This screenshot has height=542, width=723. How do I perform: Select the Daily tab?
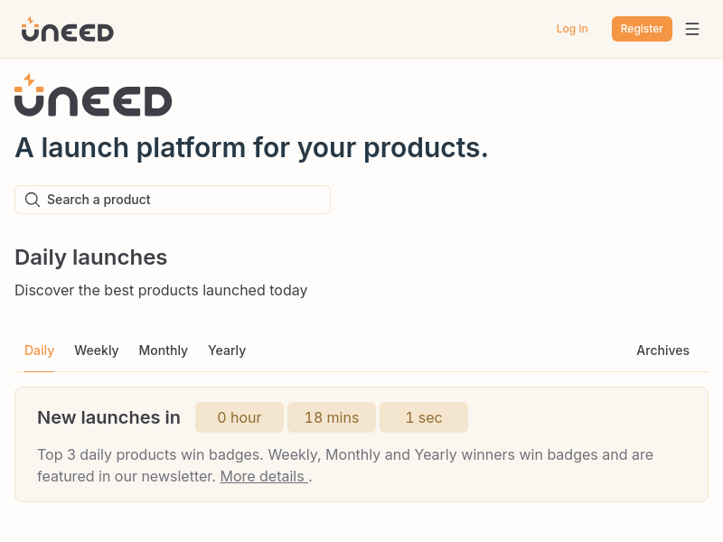tap(39, 350)
